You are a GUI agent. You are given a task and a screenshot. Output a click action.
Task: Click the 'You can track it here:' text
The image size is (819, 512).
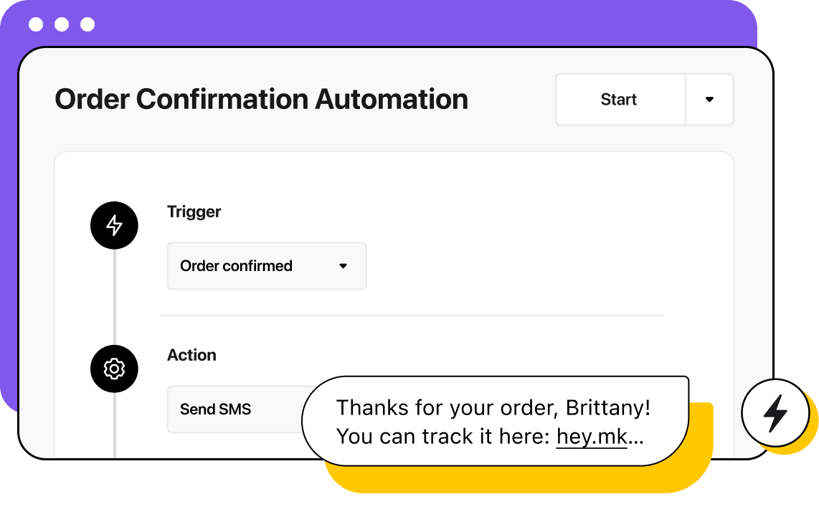[443, 436]
